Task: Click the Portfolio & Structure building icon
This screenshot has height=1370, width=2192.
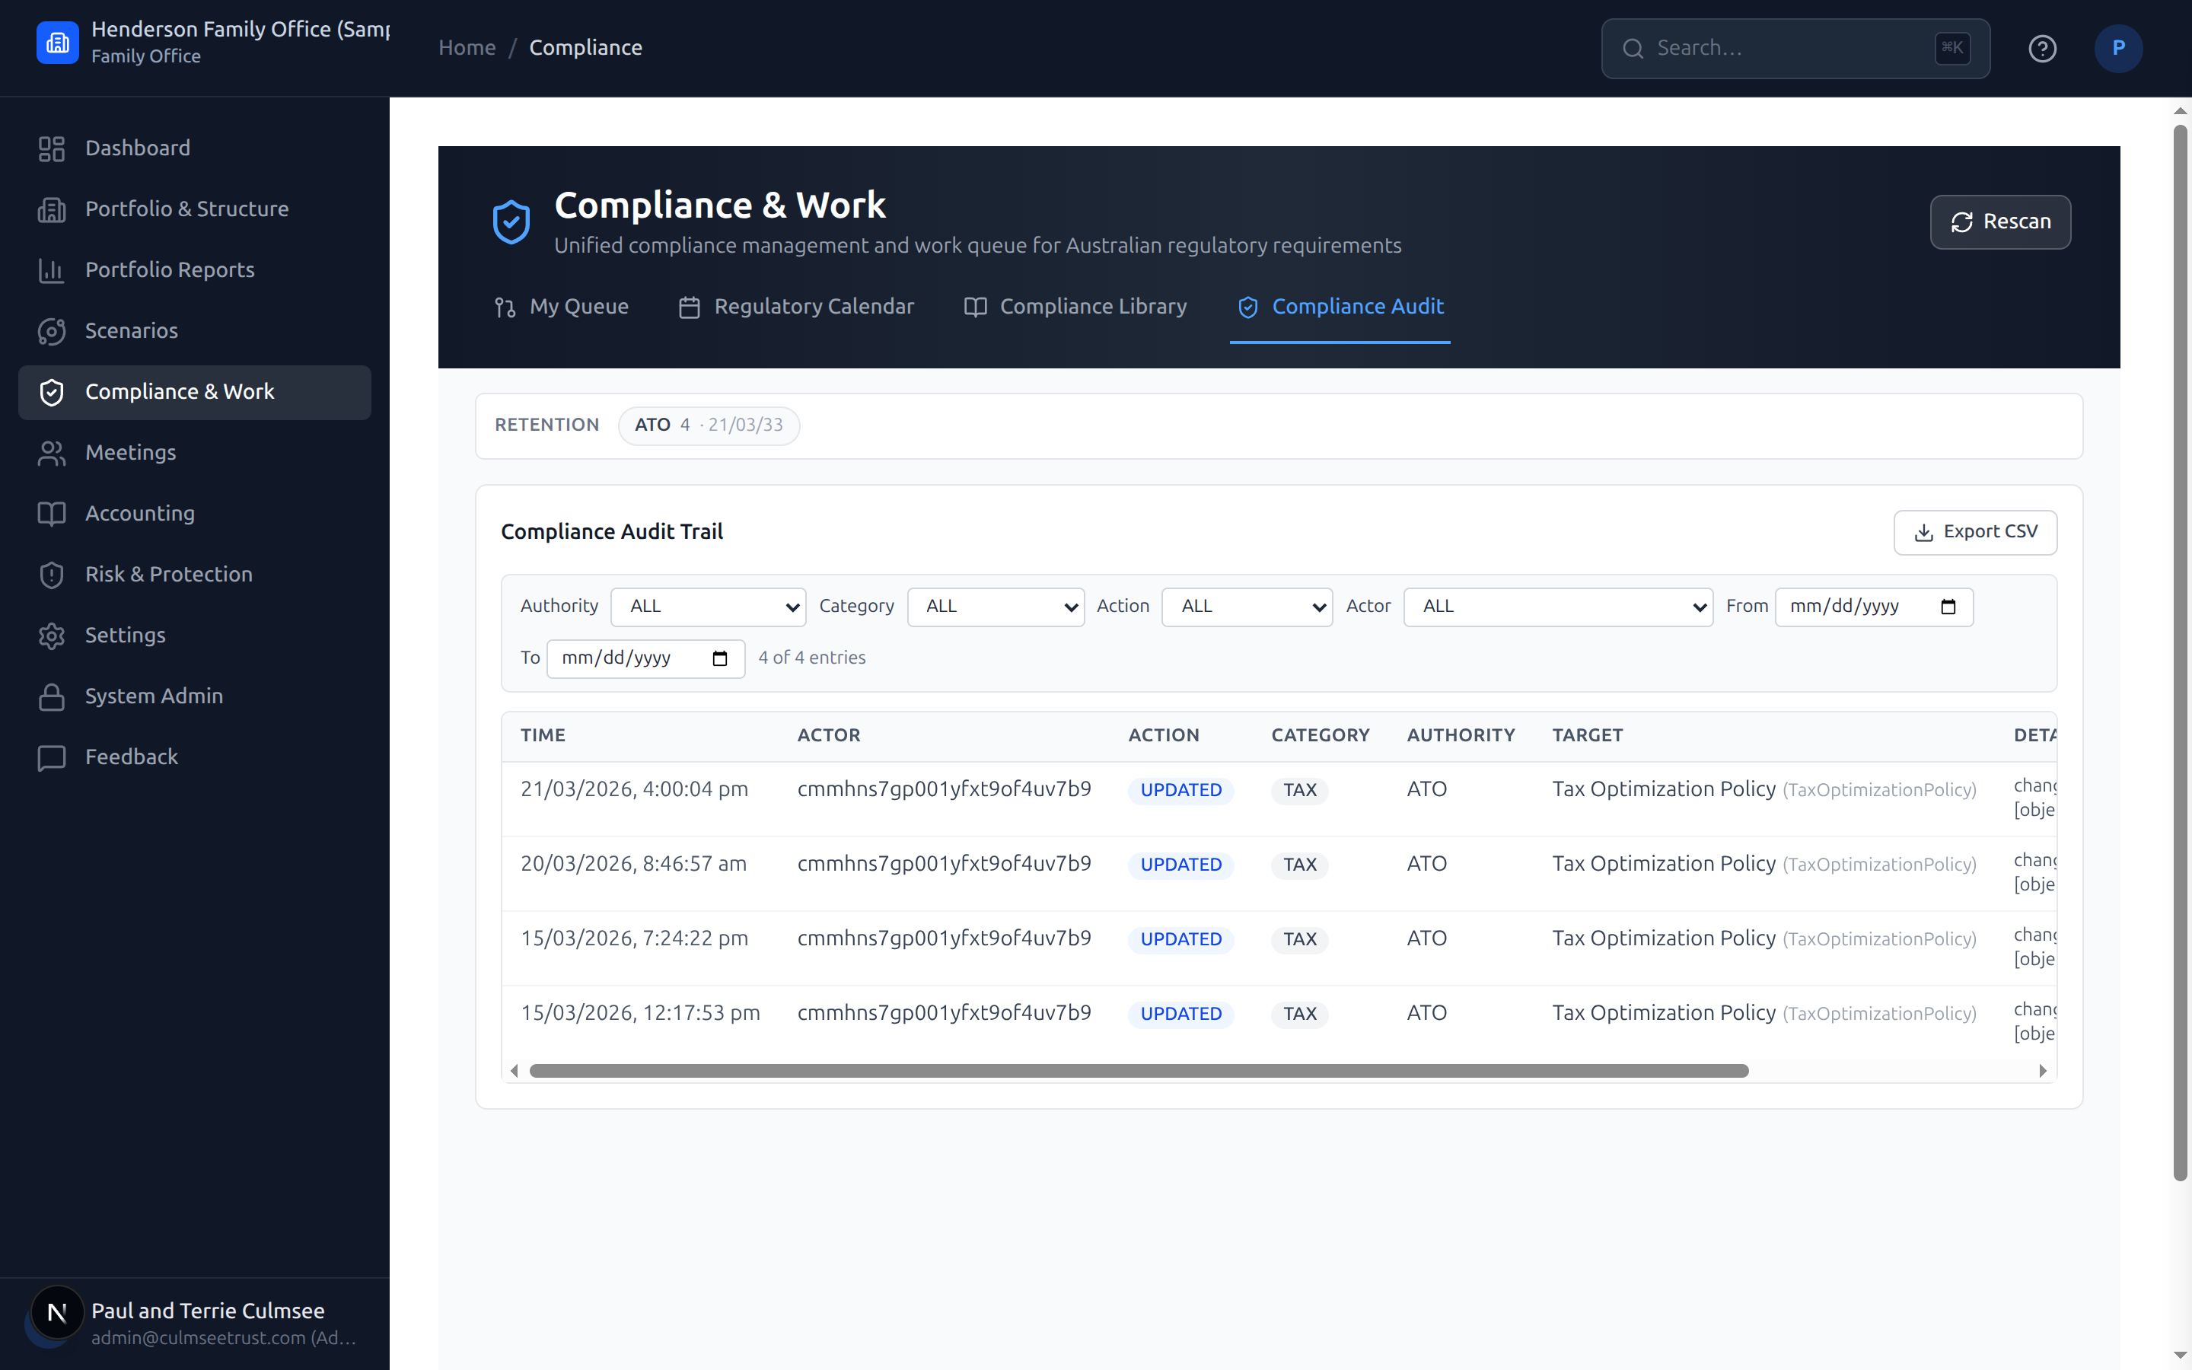Action: click(x=52, y=209)
